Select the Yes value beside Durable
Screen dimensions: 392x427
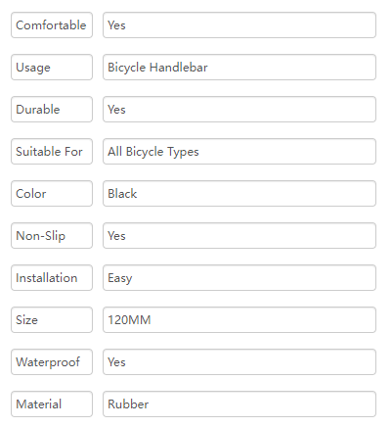pos(240,110)
